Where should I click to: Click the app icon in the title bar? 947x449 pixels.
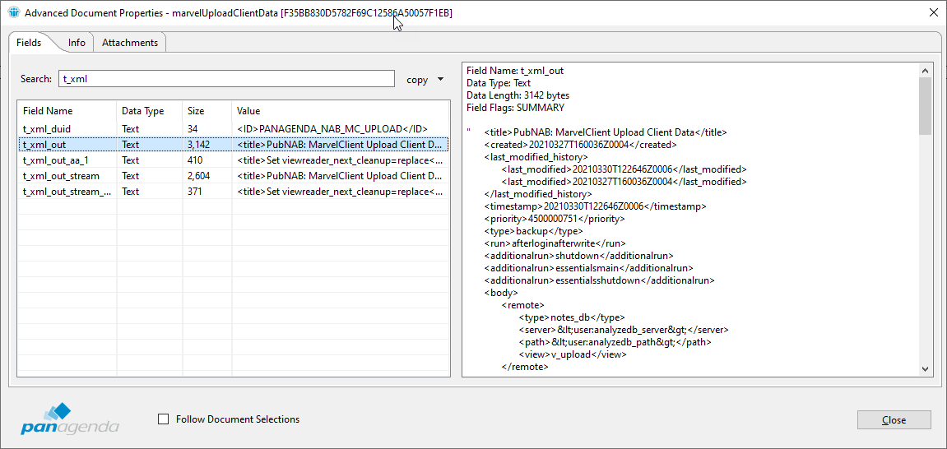pyautogui.click(x=12, y=13)
